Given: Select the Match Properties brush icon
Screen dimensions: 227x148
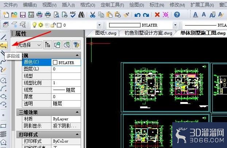Looking at the screenshot, I should click(127, 15).
